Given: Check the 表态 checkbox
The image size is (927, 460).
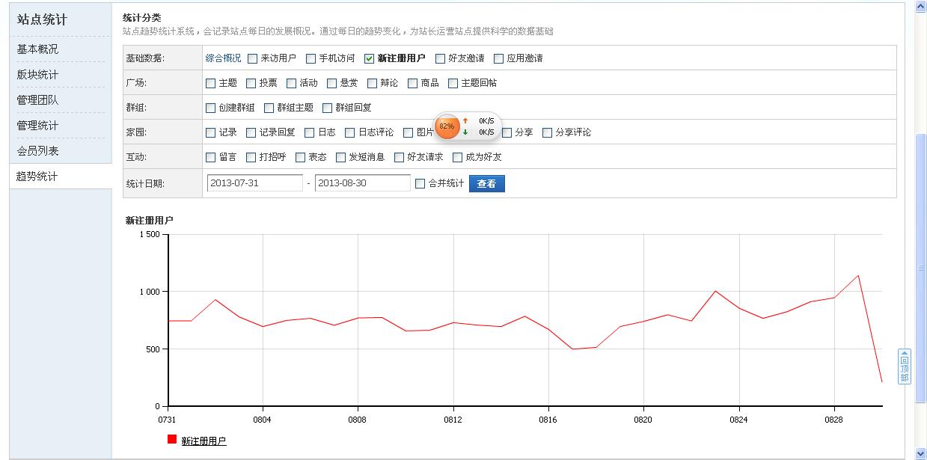Looking at the screenshot, I should (x=301, y=157).
